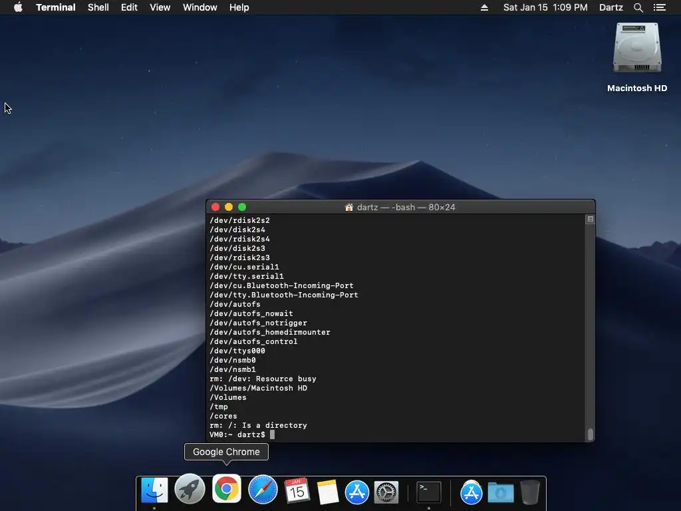Open Finder from the Dock
The width and height of the screenshot is (681, 511).
[x=154, y=490]
